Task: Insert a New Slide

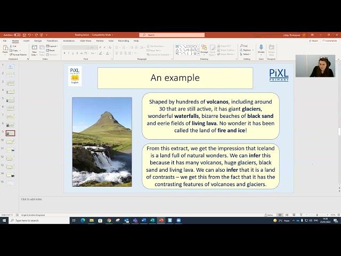Action: (x=34, y=50)
